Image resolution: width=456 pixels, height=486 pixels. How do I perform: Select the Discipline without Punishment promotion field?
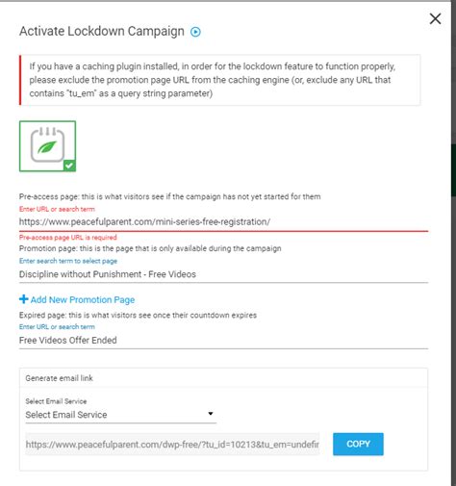[x=223, y=274]
